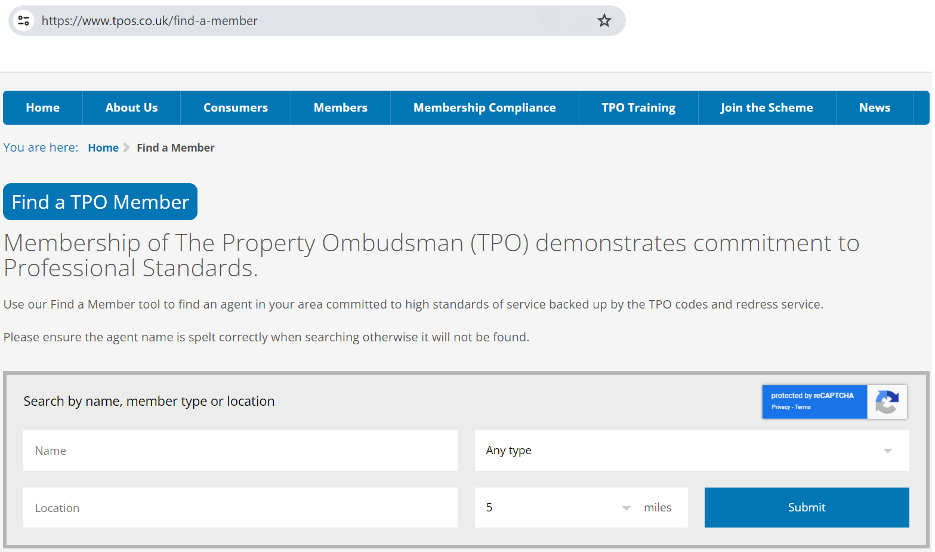Click the Home breadcrumb link

point(103,147)
